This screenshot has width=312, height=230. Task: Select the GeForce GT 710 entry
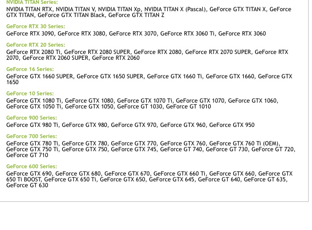pyautogui.click(x=27, y=155)
